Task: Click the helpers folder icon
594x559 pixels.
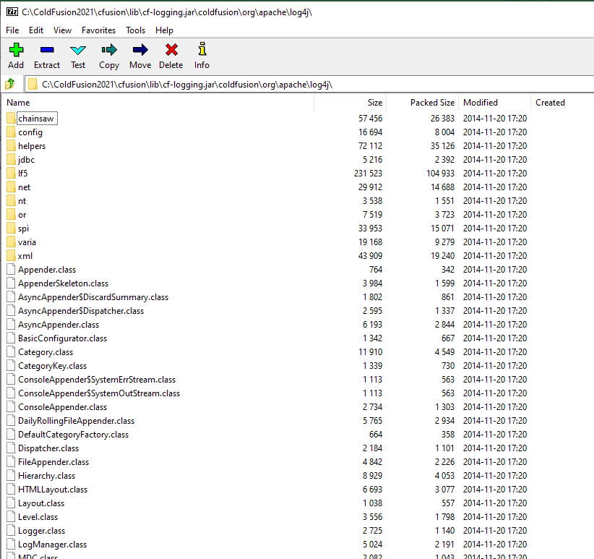Action: [11, 146]
